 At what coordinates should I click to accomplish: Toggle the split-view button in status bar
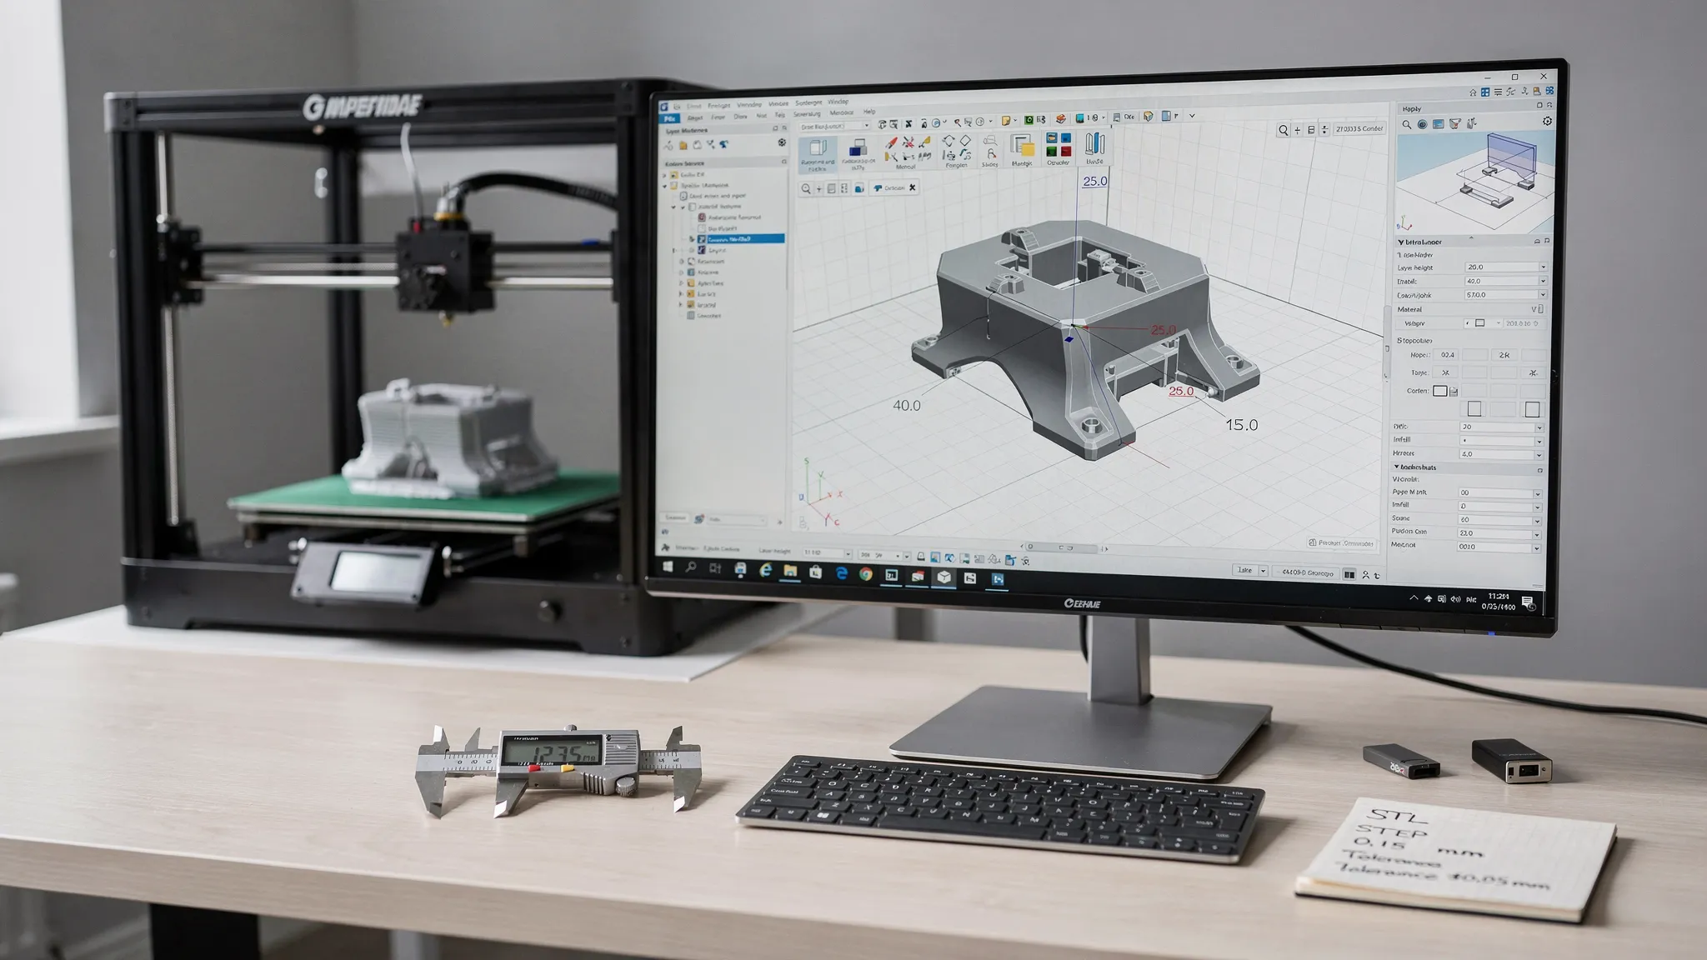1349,575
